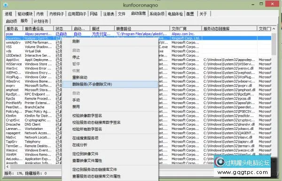Go to the 应用层钩子 tab
The image size is (282, 181).
[77, 14]
